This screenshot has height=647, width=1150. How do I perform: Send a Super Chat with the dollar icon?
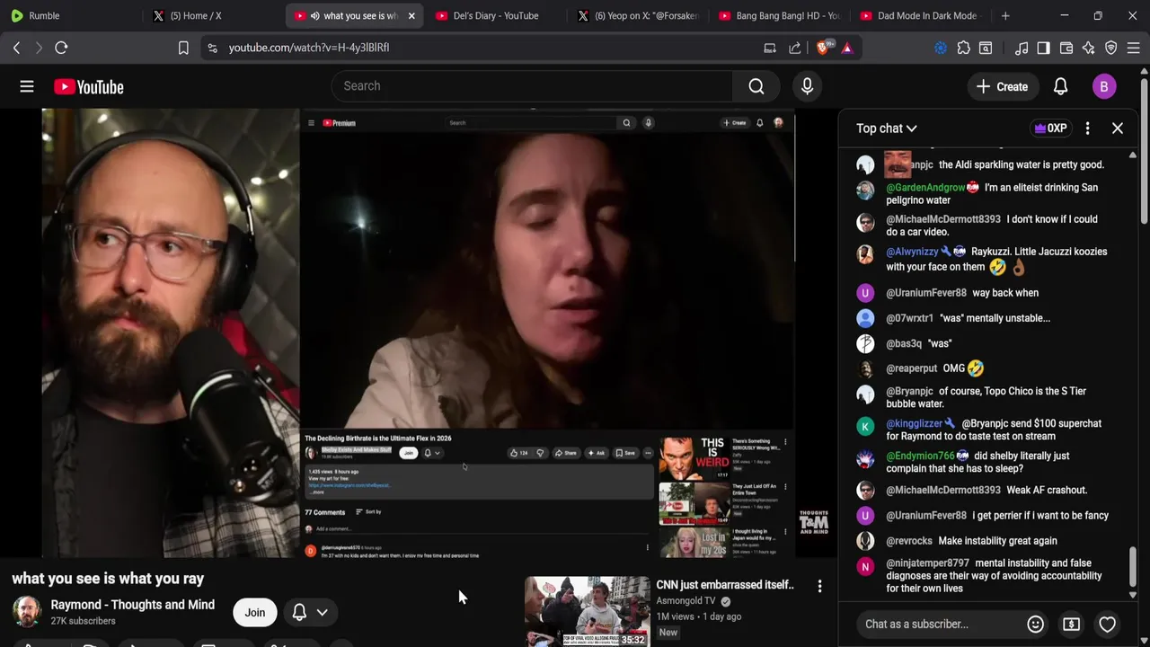[1071, 624]
